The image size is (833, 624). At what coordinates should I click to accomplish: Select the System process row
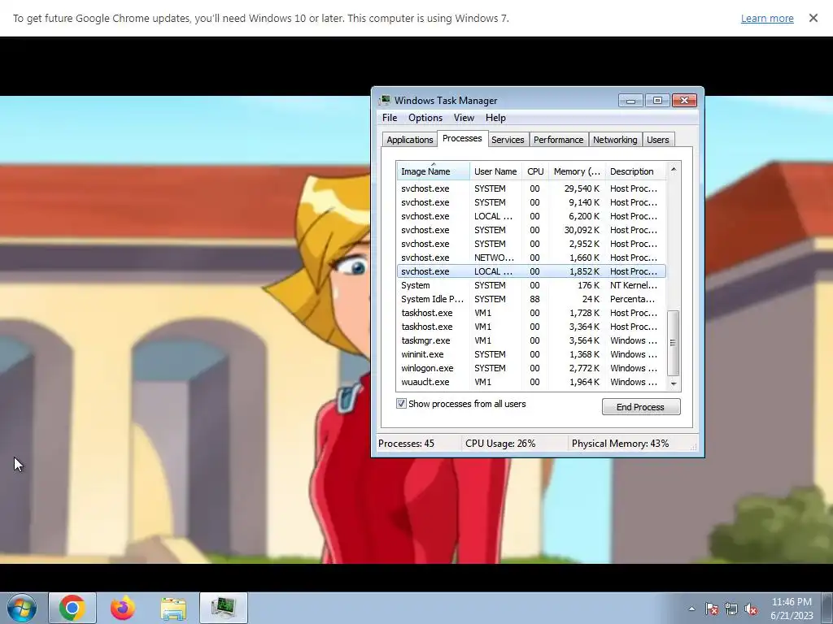(531, 285)
